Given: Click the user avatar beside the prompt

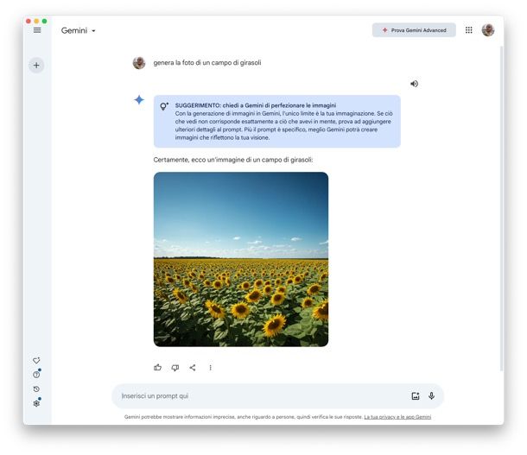Looking at the screenshot, I should (x=139, y=63).
